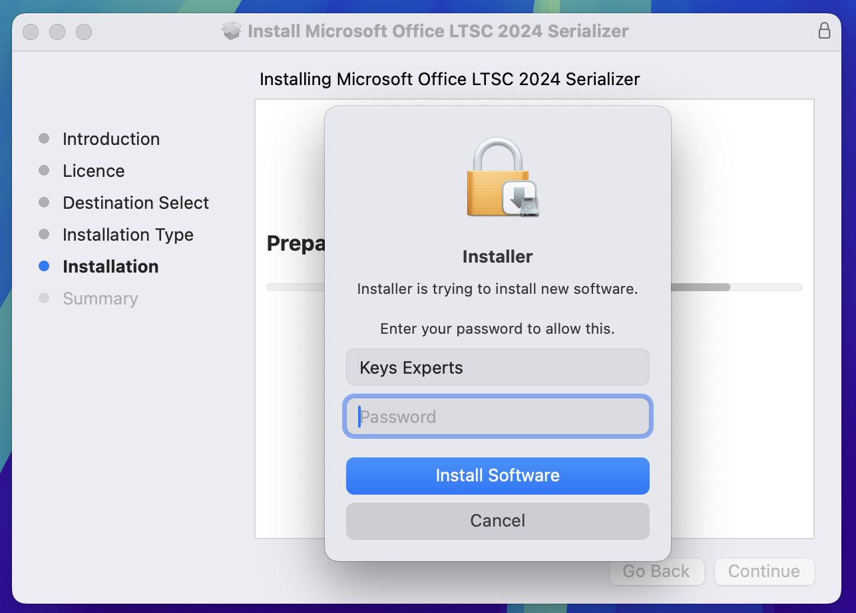Click the greyed-out Continue button
This screenshot has height=613, width=856.
[x=764, y=571]
